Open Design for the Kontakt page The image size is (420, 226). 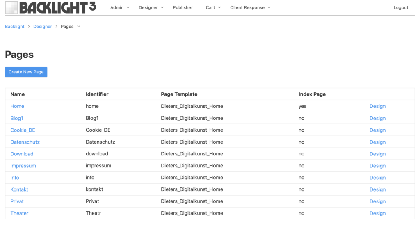point(377,189)
